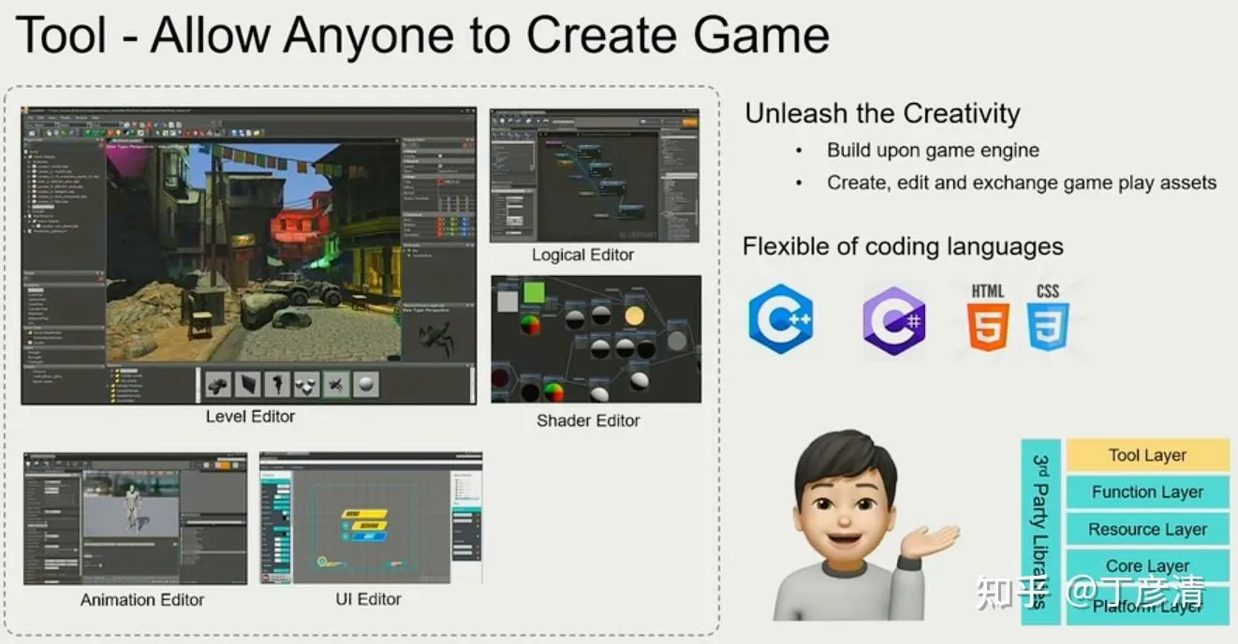
Task: Click the yellow sphere node in Shader Editor
Action: point(634,316)
